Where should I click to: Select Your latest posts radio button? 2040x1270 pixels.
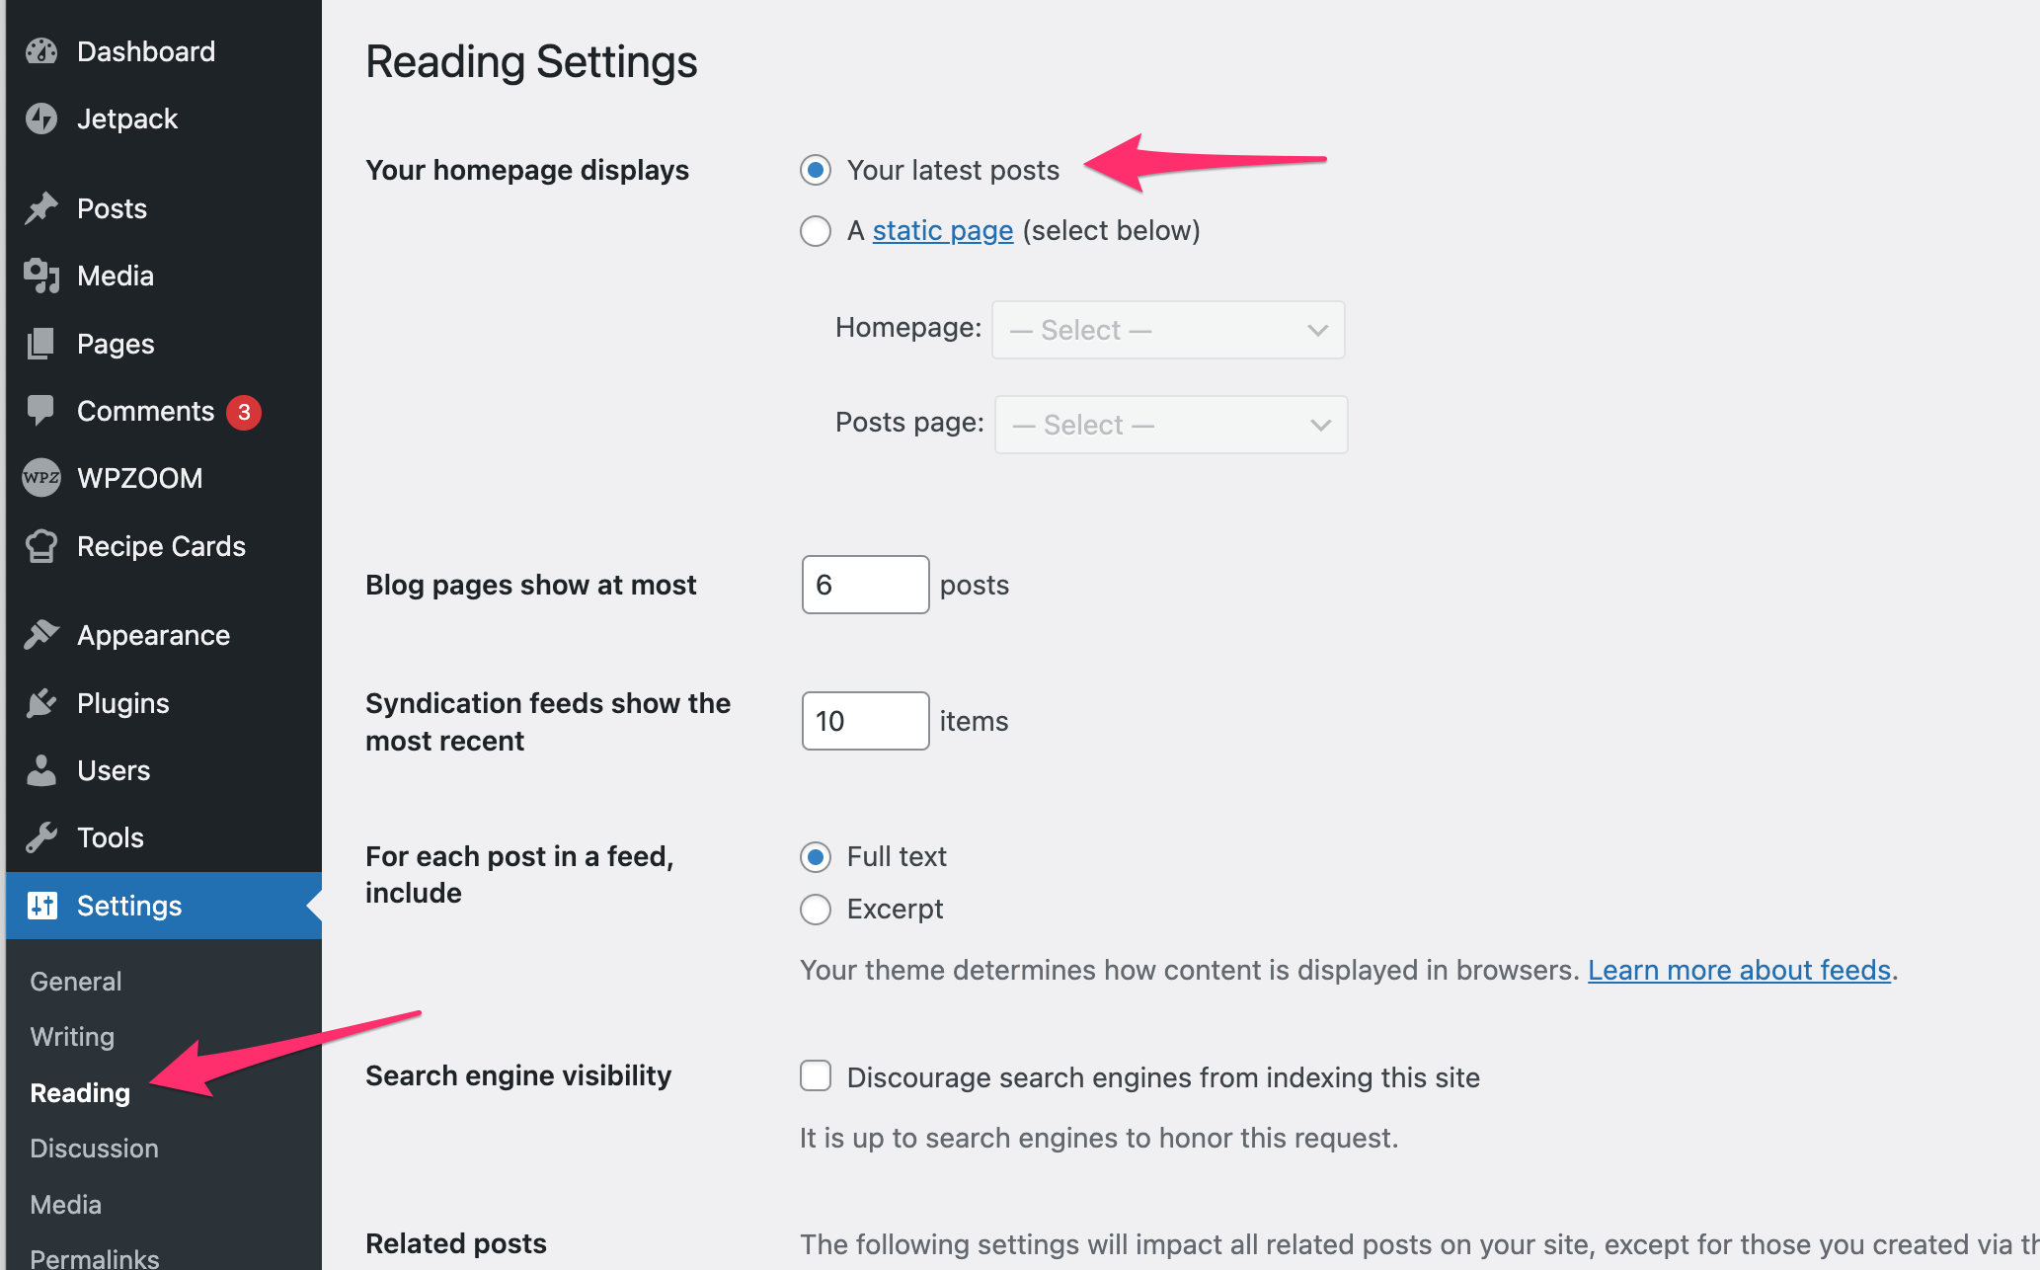(x=816, y=170)
